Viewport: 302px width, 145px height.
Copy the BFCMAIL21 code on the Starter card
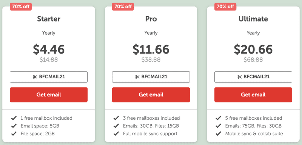49,77
